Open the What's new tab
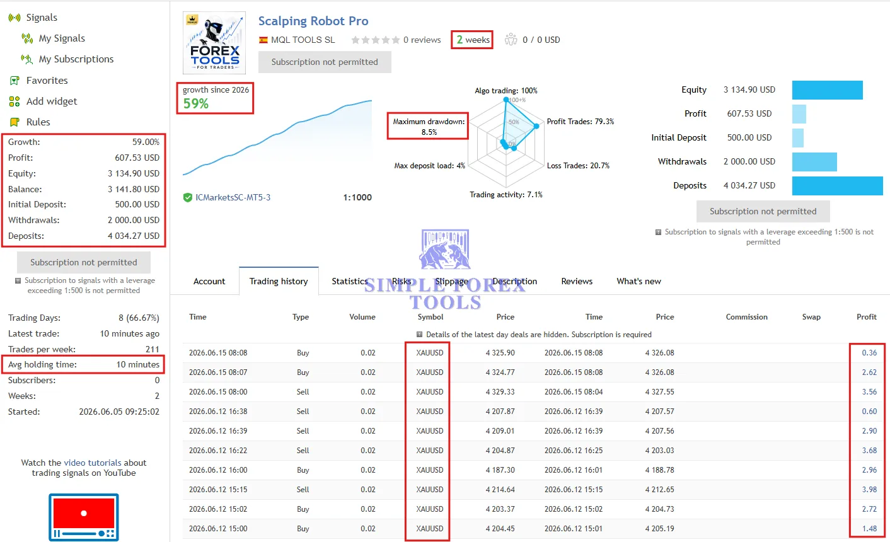The width and height of the screenshot is (890, 542). point(639,281)
